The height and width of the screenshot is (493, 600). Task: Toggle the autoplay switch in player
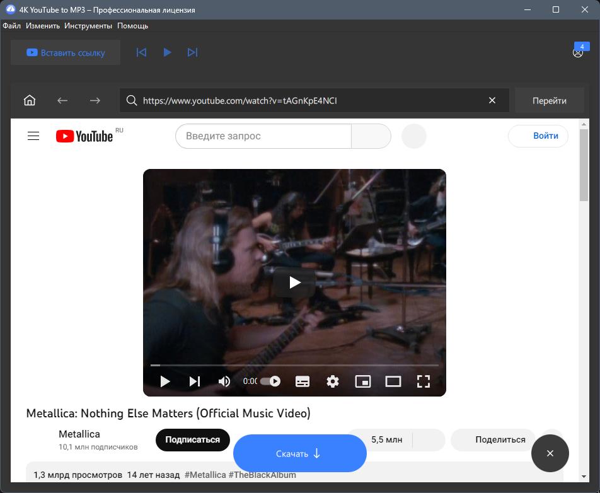[270, 381]
